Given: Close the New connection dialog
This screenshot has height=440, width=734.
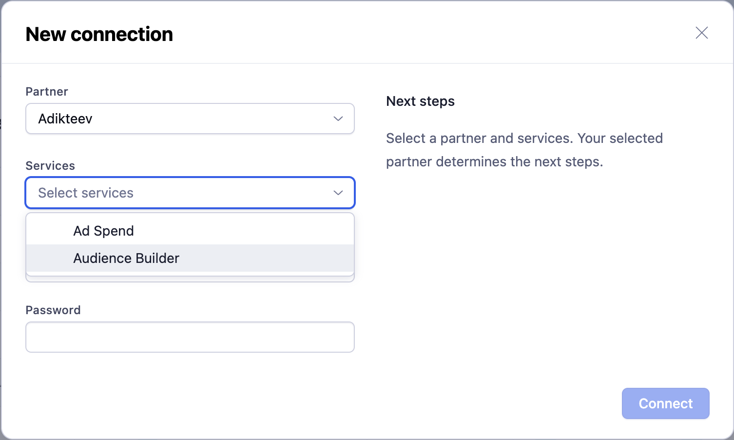Looking at the screenshot, I should point(701,33).
